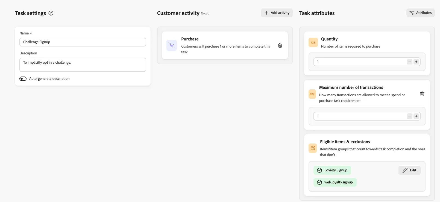Click the Eligible items & exclusions icon
Image resolution: width=440 pixels, height=202 pixels.
click(x=313, y=148)
